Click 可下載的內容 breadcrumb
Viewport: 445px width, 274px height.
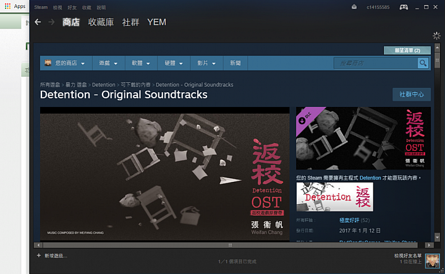tap(135, 85)
